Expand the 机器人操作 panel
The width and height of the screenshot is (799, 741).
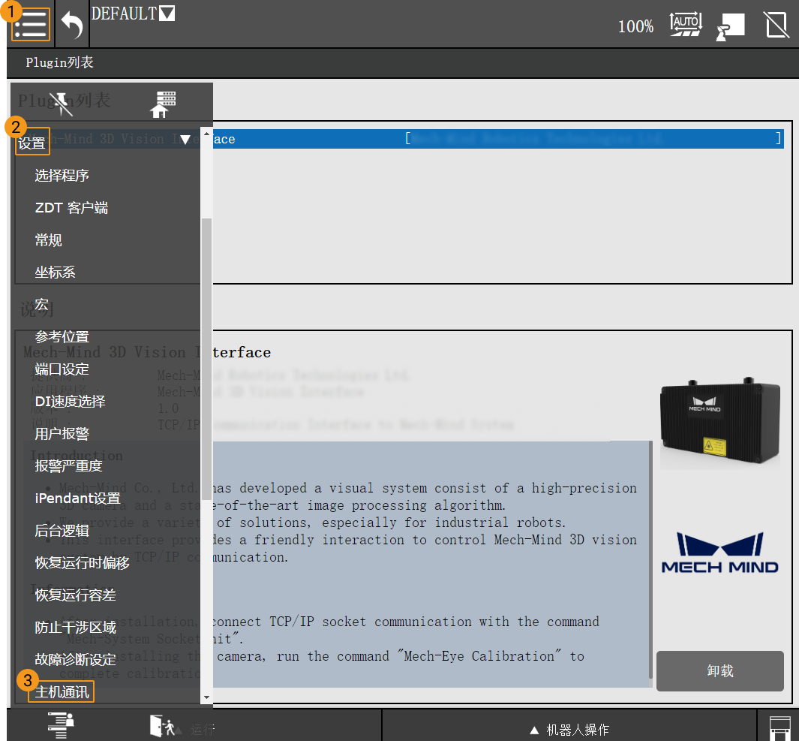point(569,730)
